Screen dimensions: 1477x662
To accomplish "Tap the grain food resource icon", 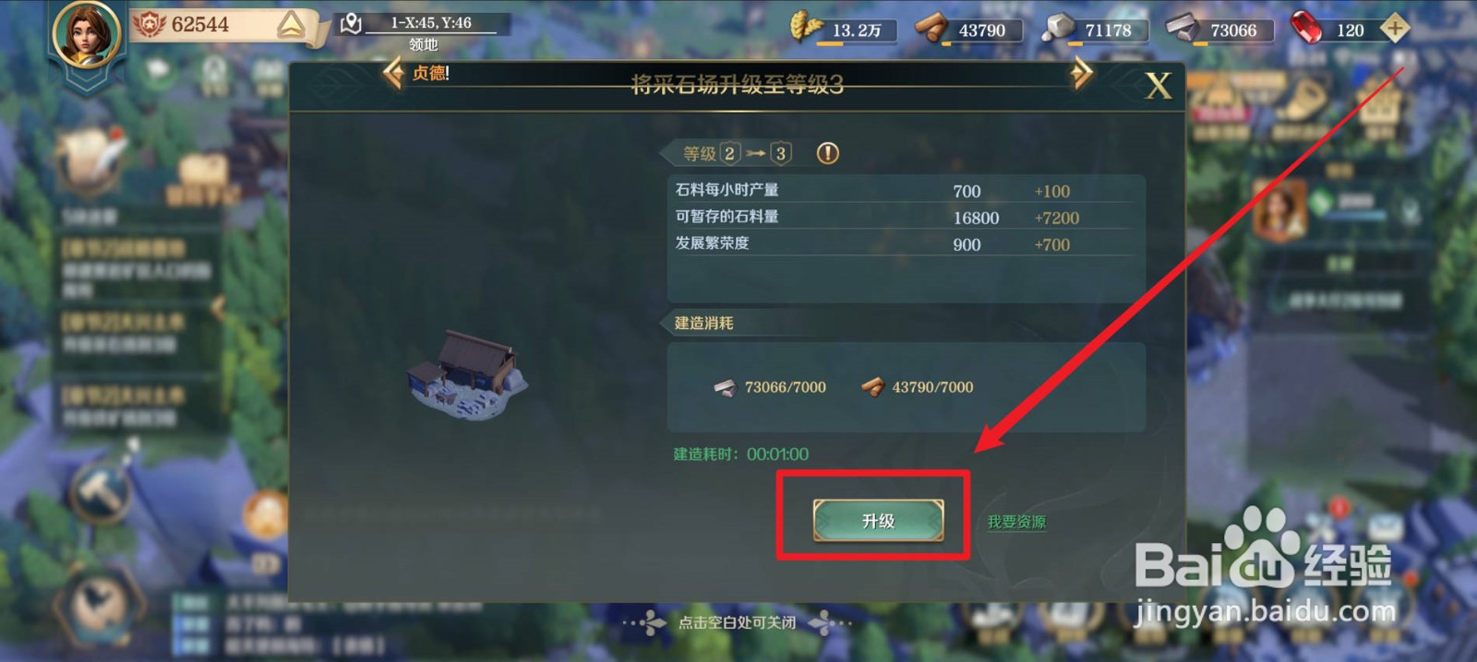I will click(806, 27).
